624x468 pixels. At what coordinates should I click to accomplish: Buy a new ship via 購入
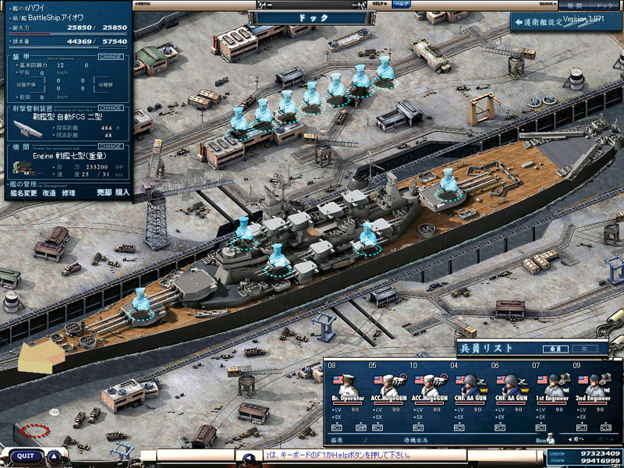pos(122,193)
